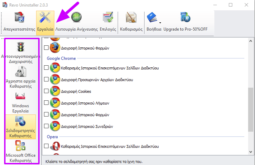Click the Opera group header
This screenshot has width=255, height=165.
(52, 137)
